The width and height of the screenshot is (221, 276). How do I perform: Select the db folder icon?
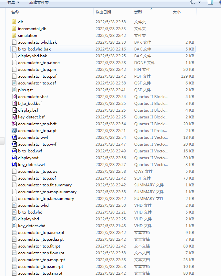click(14, 22)
